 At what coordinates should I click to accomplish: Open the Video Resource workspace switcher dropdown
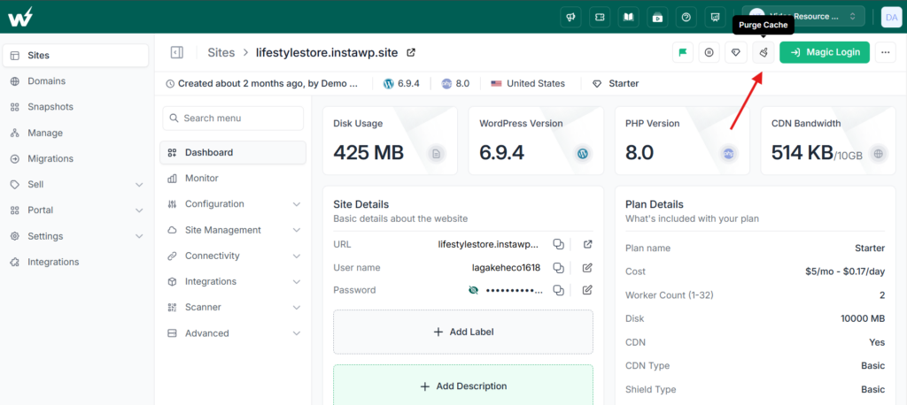(x=803, y=17)
